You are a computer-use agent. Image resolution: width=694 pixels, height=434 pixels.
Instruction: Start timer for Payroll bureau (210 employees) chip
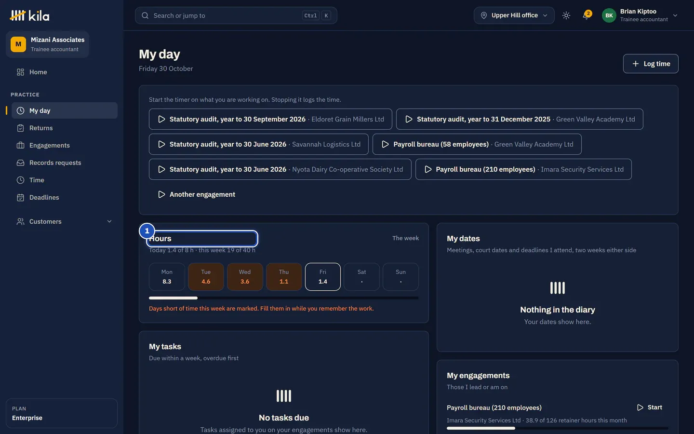click(x=523, y=169)
